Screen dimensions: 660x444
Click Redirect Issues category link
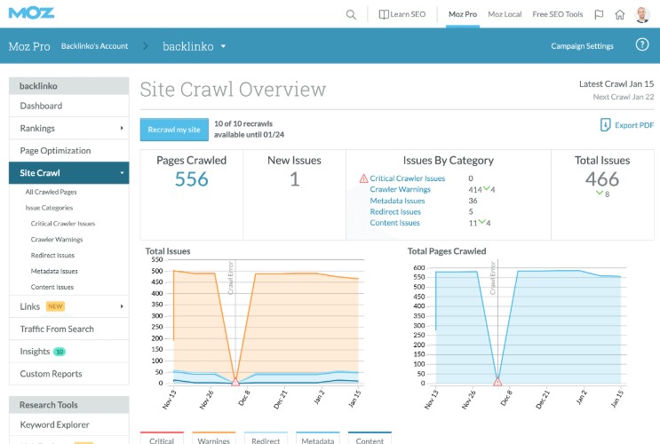(x=395, y=211)
